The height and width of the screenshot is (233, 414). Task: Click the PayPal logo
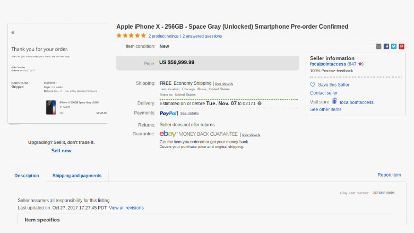[168, 113]
